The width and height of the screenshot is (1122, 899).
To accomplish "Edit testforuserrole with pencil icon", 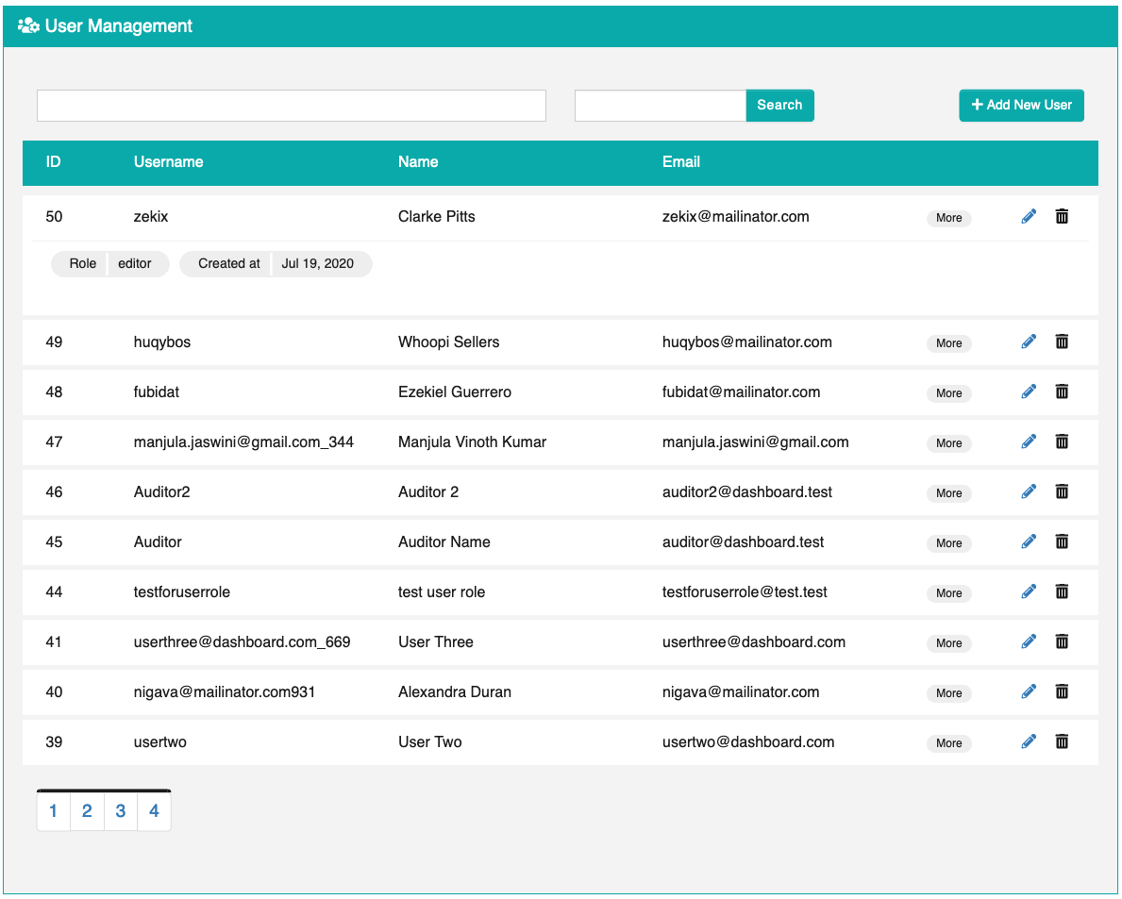I will (1029, 592).
